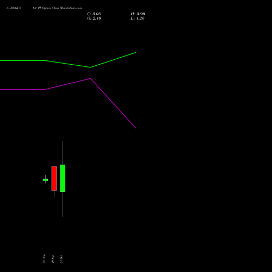Click the chart title starting with AUBANK
The height and width of the screenshot is (272, 272).
44,8
